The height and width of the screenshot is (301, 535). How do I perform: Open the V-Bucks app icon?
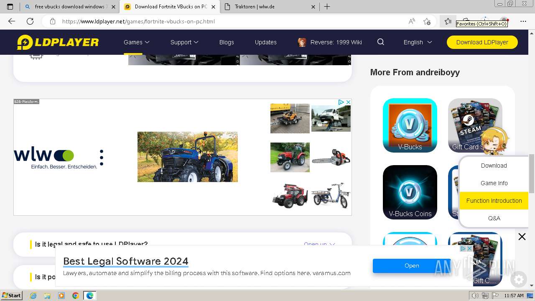(x=410, y=125)
